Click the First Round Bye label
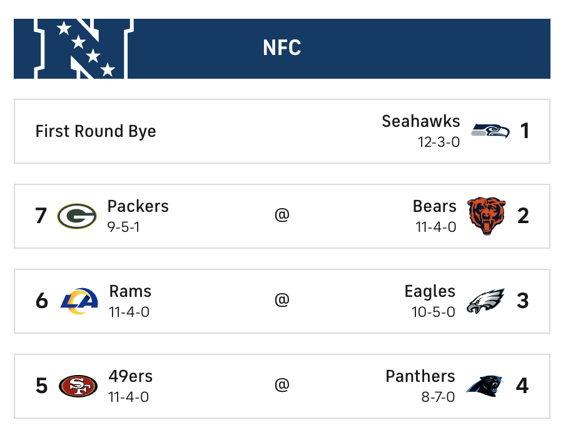Viewport: 568px width, 435px height. [x=96, y=131]
